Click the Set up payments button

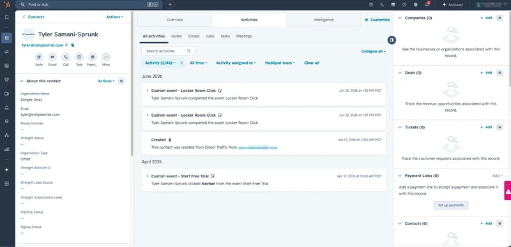point(451,206)
